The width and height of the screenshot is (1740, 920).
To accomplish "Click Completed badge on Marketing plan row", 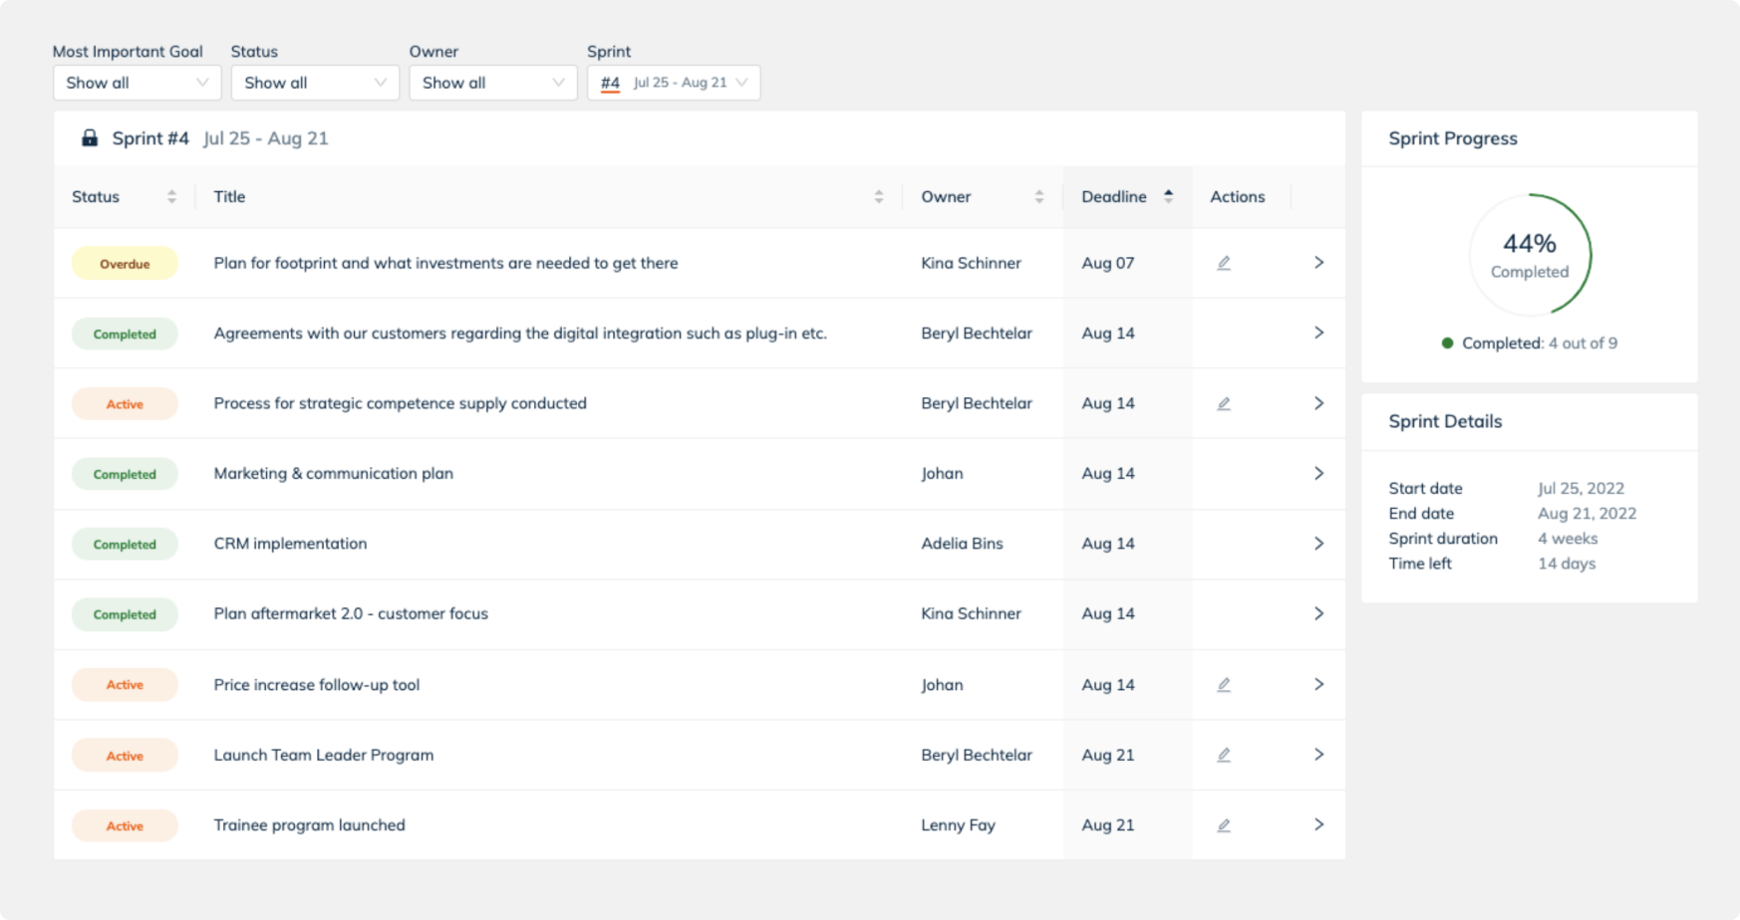I will click(x=125, y=474).
